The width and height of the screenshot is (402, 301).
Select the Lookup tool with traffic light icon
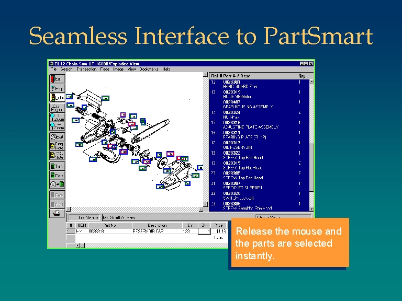click(x=57, y=98)
